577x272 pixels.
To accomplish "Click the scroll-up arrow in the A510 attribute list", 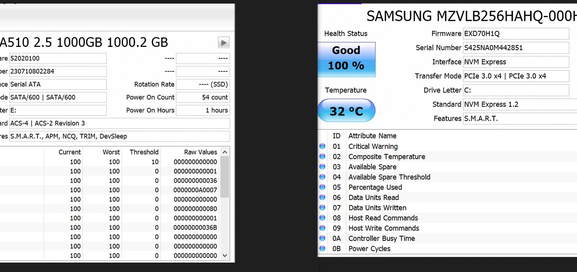I will 225,152.
